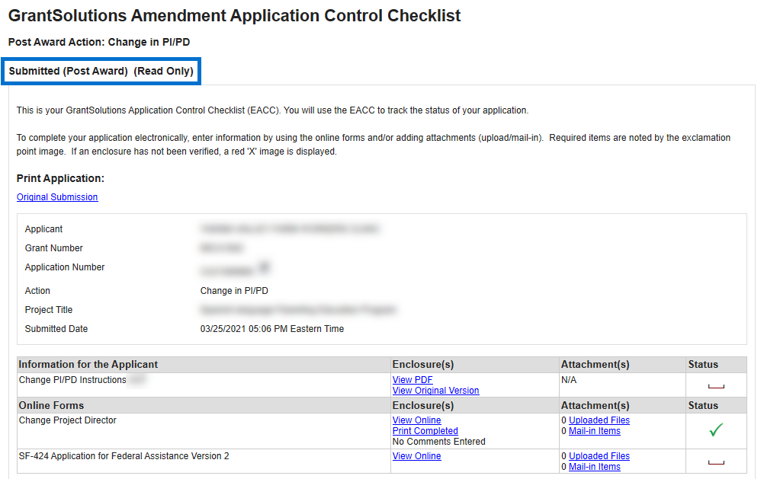Viewport: 764px width, 479px height.
Task: View SF-424 Application form online
Action: pyautogui.click(x=416, y=456)
